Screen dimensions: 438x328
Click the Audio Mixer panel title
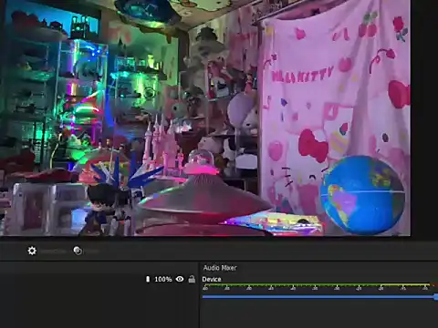coord(220,268)
